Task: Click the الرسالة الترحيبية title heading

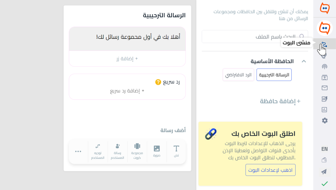Action: (x=164, y=15)
